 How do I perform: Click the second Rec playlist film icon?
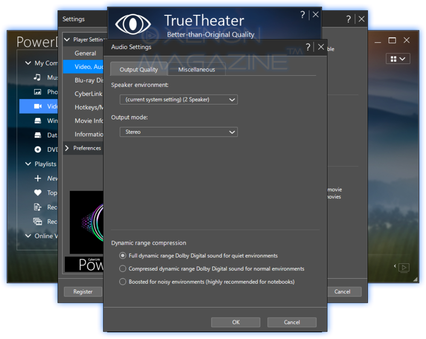coord(38,222)
